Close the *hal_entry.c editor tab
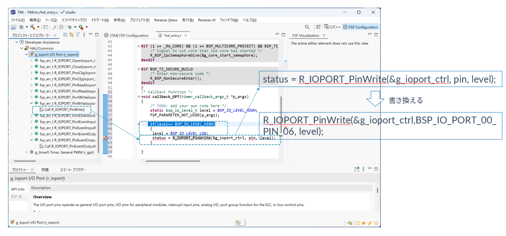Viewport: 506px width, 236px height. pos(186,35)
